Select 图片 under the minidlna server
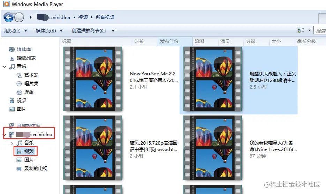 tap(29, 160)
